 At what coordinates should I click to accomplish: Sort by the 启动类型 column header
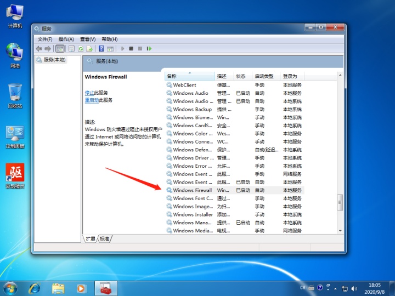point(266,76)
